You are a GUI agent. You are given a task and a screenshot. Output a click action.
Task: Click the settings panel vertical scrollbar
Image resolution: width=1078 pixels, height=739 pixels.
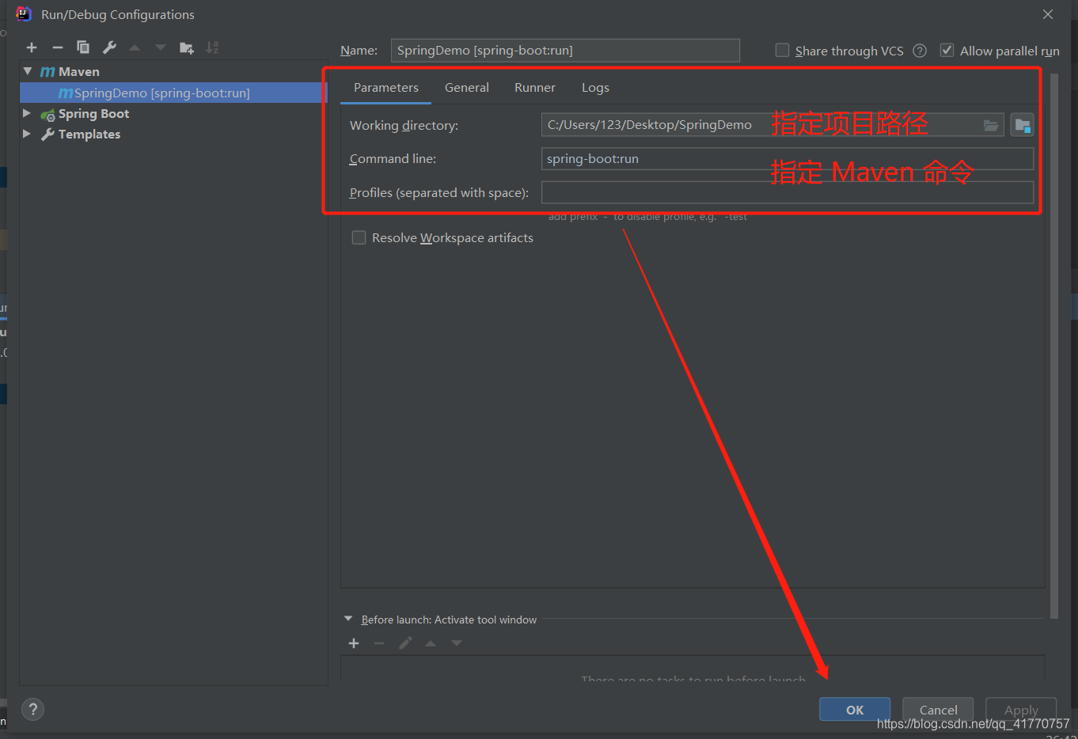(1054, 346)
